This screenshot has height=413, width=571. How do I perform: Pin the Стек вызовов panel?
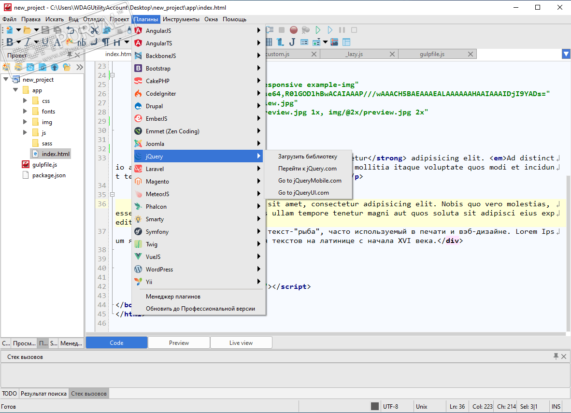(x=556, y=356)
